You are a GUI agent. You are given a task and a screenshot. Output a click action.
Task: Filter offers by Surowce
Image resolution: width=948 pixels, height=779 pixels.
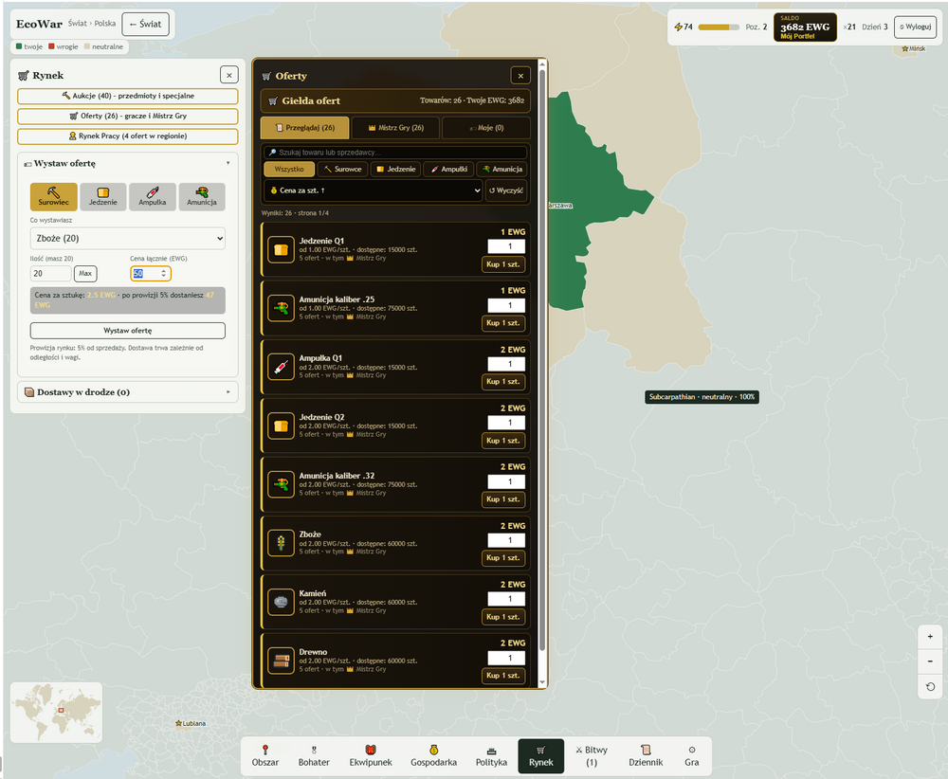pyautogui.click(x=343, y=170)
